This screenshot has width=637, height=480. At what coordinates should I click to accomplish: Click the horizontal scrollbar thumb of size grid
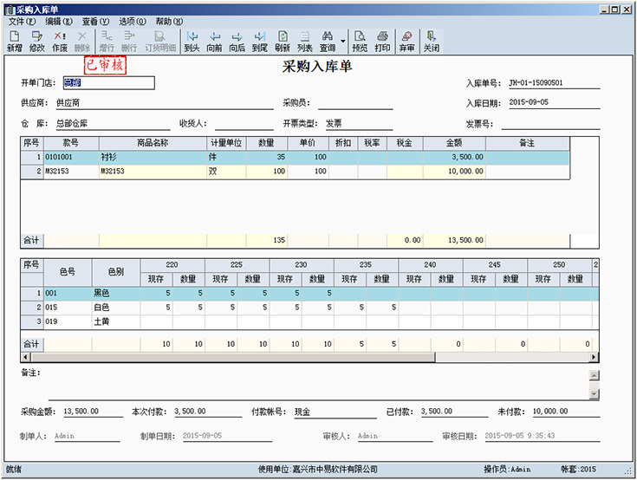point(233,357)
